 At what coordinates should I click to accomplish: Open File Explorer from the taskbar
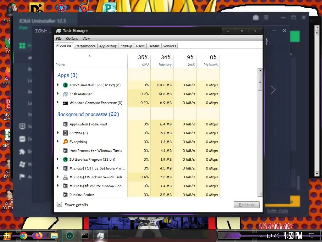54,236
